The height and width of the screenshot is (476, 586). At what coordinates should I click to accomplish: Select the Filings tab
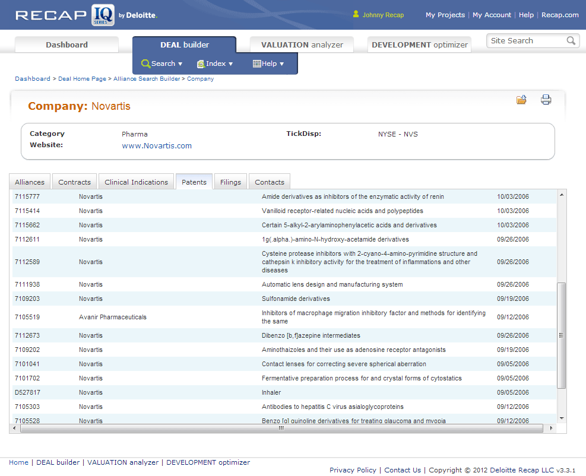coord(230,182)
